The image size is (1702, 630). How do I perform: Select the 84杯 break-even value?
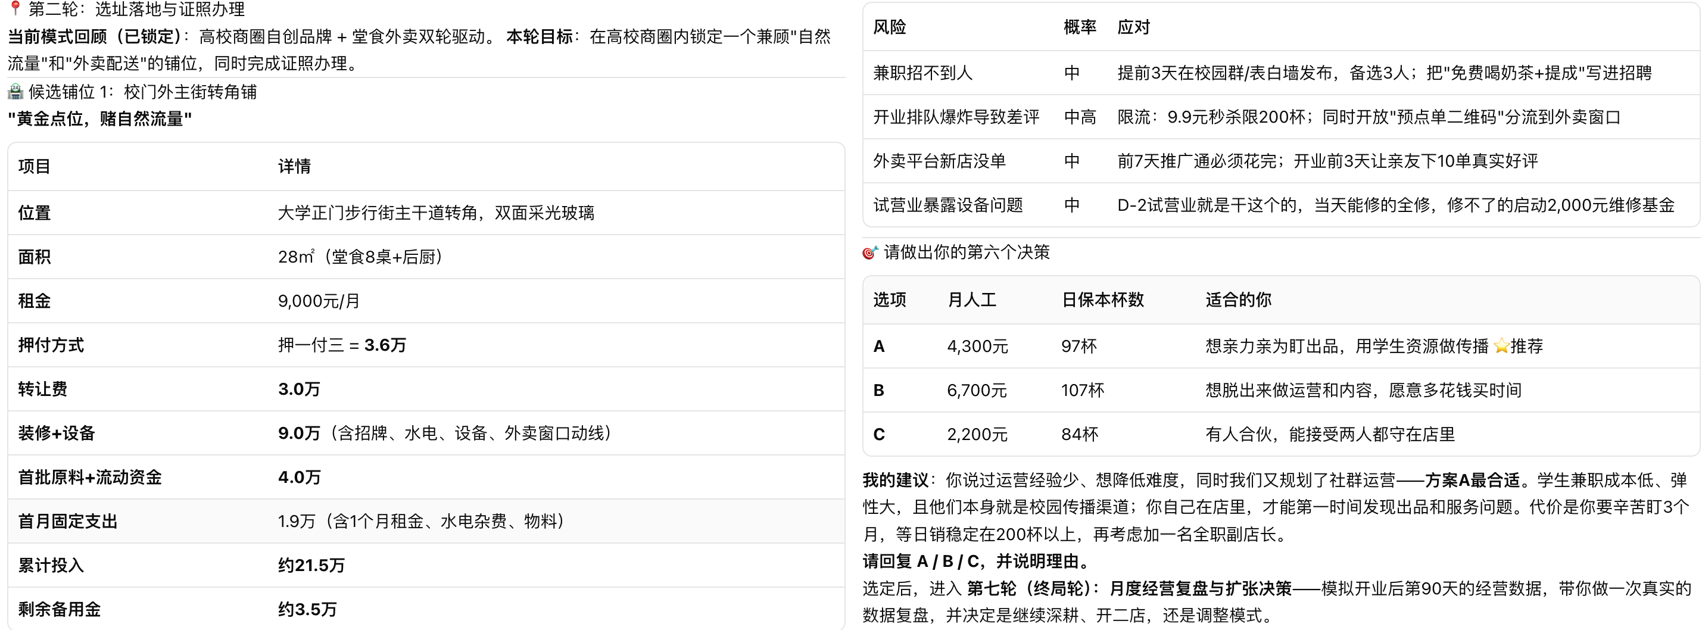tap(1080, 435)
